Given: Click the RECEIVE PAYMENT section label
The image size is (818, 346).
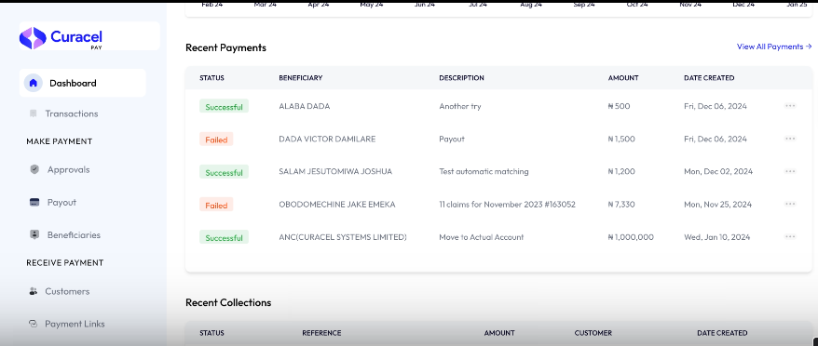Looking at the screenshot, I should point(64,262).
